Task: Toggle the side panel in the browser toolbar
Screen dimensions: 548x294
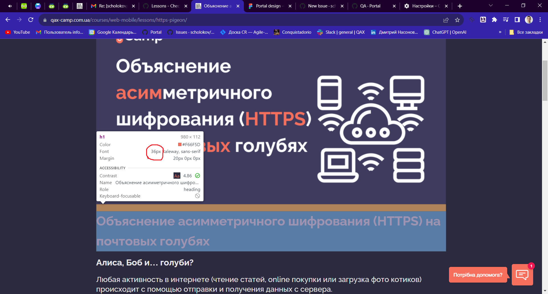Action: coord(517,20)
